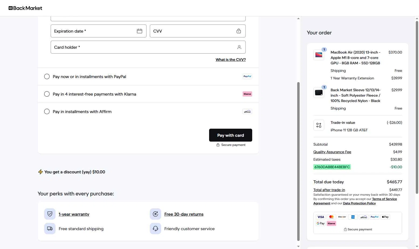Viewport: 419px width, 249px height.
Task: Select Pay now or in installments with PayPal
Action: (47, 76)
